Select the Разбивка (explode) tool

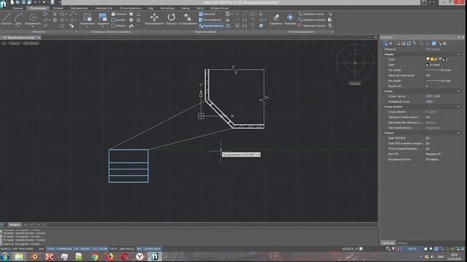pyautogui.click(x=290, y=18)
